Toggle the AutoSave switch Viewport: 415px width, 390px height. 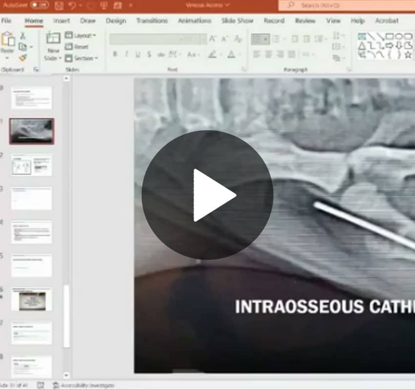coord(40,5)
